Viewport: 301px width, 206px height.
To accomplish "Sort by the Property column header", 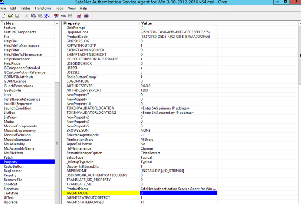I will click(101, 23).
